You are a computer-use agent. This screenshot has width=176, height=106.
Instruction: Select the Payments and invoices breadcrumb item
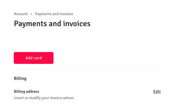54,14
